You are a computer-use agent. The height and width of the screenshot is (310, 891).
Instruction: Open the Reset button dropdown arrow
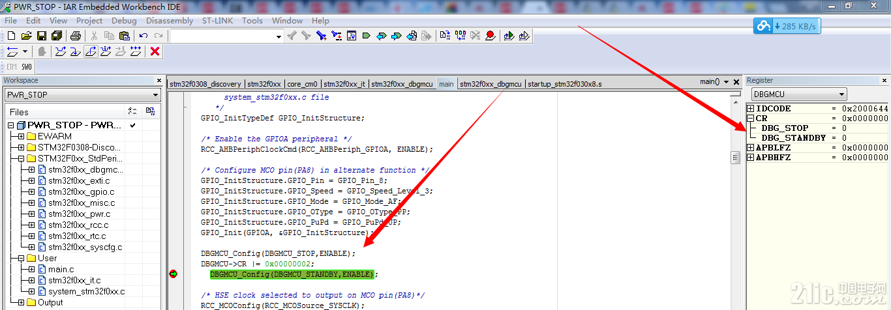point(25,51)
